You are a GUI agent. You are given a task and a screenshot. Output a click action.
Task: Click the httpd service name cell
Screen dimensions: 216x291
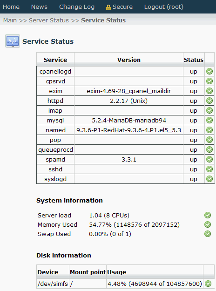(55, 101)
